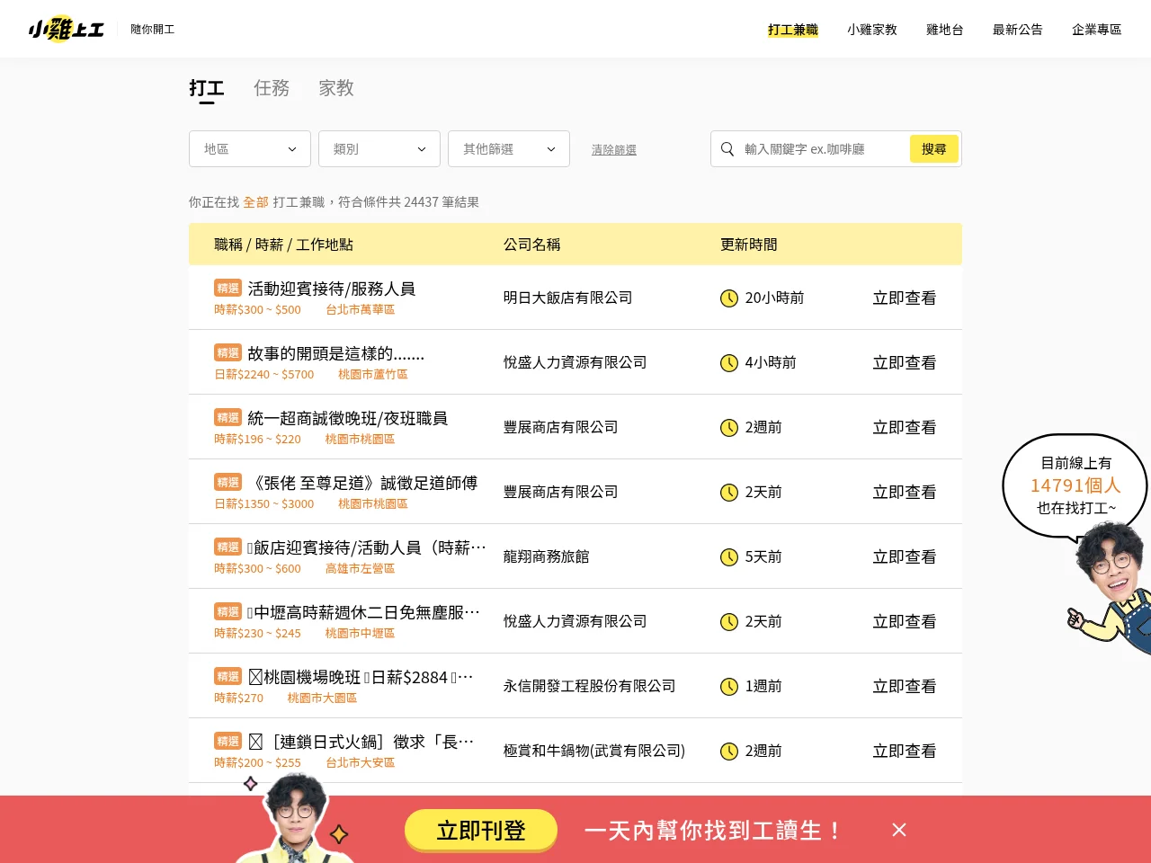Click clock icon next to 4小時前
The image size is (1151, 863).
coord(729,362)
